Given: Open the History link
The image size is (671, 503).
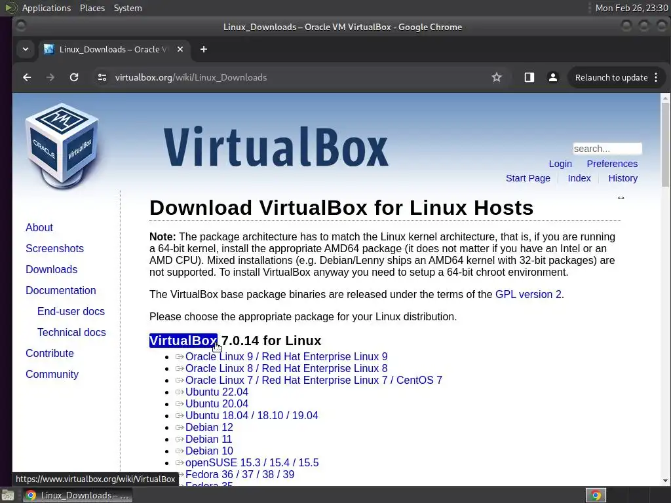Looking at the screenshot, I should click(x=623, y=178).
